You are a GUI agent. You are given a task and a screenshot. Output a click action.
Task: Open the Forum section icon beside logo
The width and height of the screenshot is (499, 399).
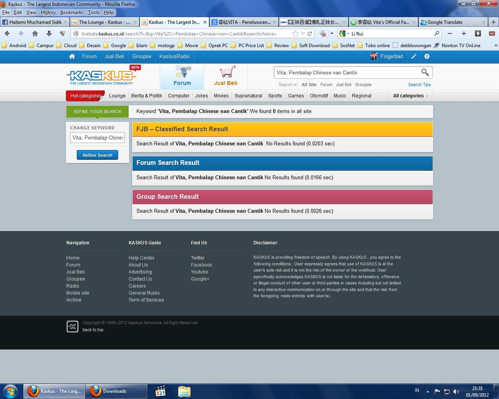coord(182,72)
